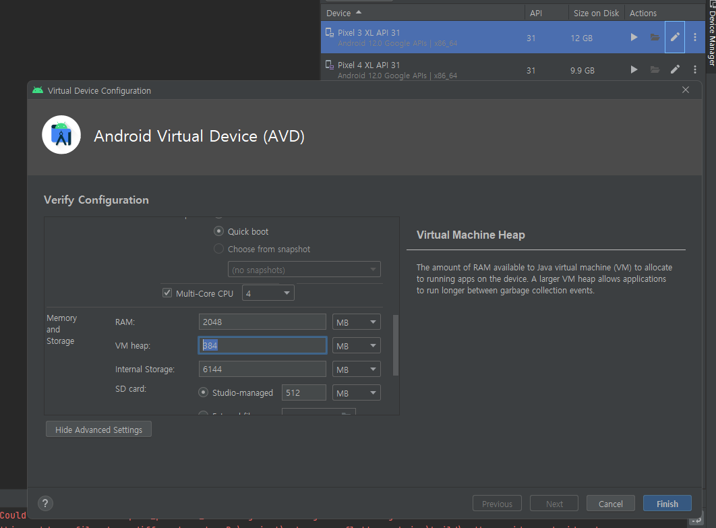Click the Virtual Machine Heap heading
This screenshot has width=716, height=528.
[471, 235]
